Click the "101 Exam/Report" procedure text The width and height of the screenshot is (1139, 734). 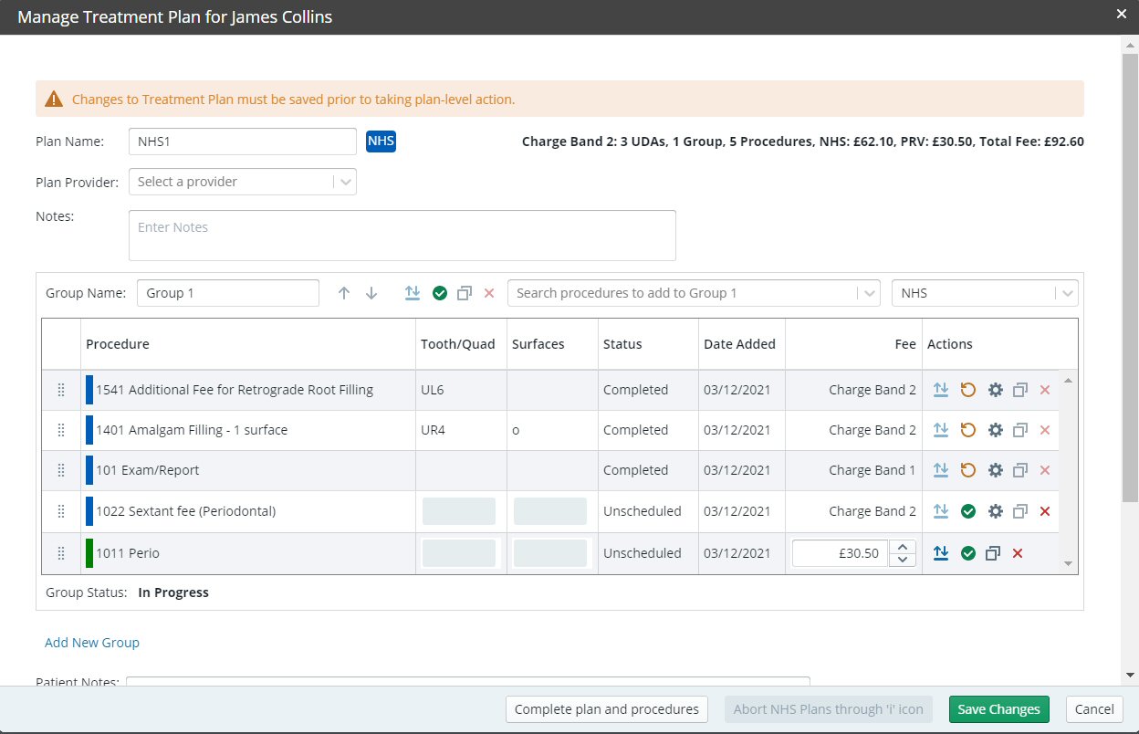pos(147,470)
